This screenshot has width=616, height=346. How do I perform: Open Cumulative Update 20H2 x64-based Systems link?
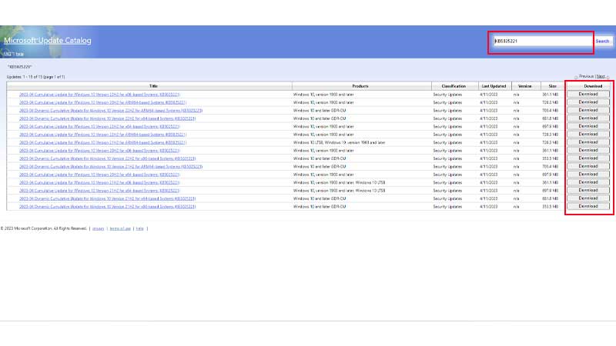point(99,175)
